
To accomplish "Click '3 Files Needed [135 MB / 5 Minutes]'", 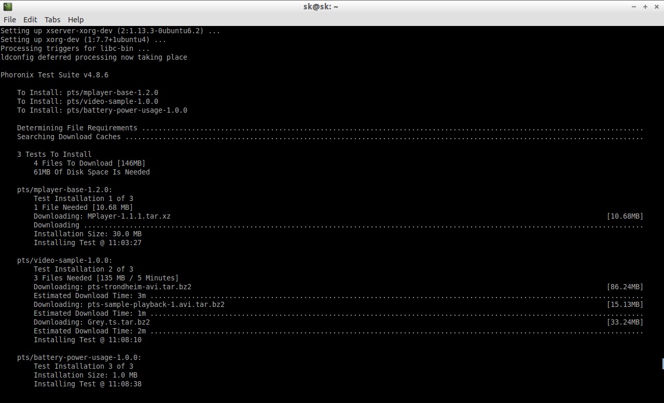I will click(106, 278).
